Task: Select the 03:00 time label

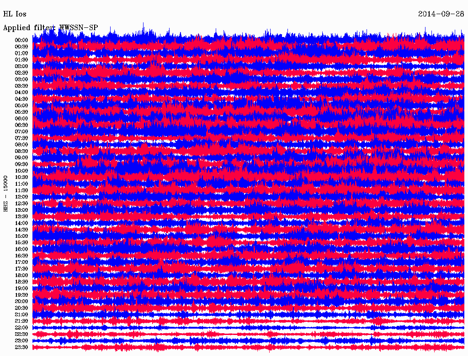Action: 21,79
